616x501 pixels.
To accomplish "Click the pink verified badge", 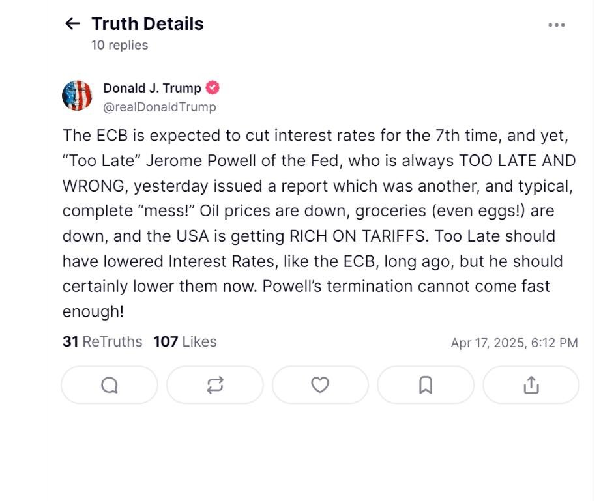I will point(213,87).
